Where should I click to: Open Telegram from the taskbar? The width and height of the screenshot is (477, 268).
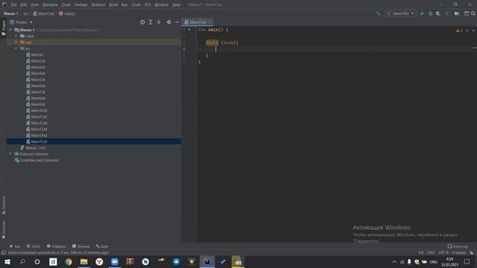[x=176, y=261]
